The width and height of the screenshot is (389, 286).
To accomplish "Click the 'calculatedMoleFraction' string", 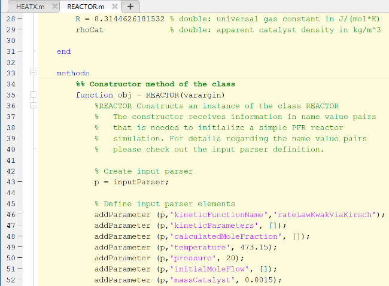I will pos(226,236).
